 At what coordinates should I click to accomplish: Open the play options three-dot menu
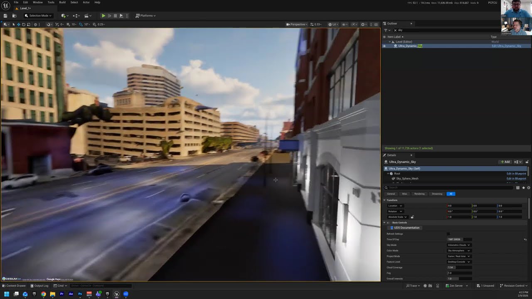[x=127, y=16]
